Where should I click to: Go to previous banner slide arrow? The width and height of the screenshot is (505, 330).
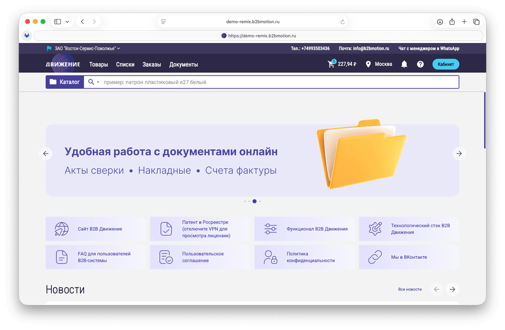point(46,154)
